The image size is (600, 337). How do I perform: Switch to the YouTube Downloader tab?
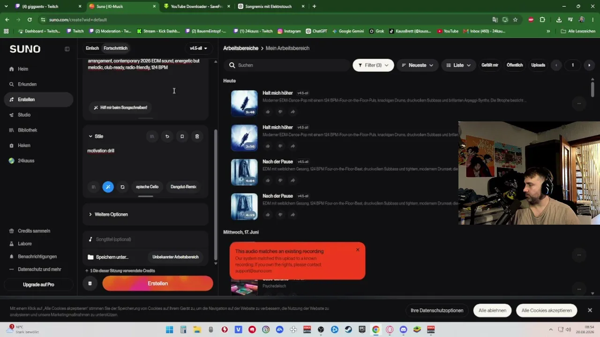(196, 7)
